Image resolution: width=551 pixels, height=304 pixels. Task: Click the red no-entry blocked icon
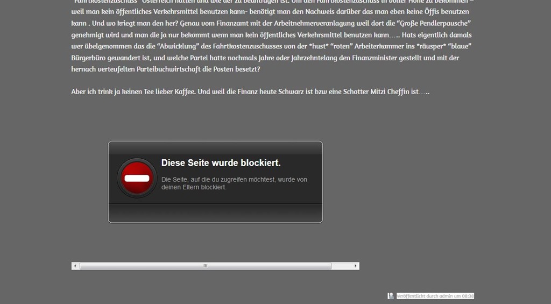pos(137,178)
